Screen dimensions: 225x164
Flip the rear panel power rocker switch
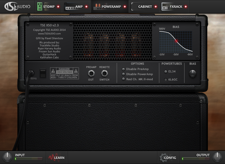[x=43, y=74]
